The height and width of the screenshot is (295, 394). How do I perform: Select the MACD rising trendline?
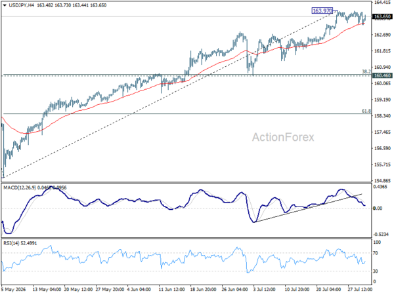click(309, 208)
